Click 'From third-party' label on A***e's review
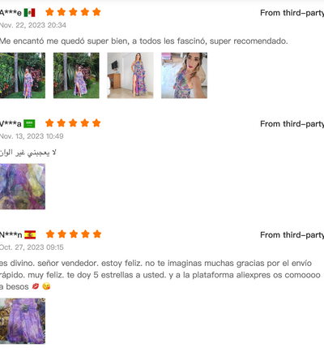The width and height of the screenshot is (324, 352). tap(292, 13)
